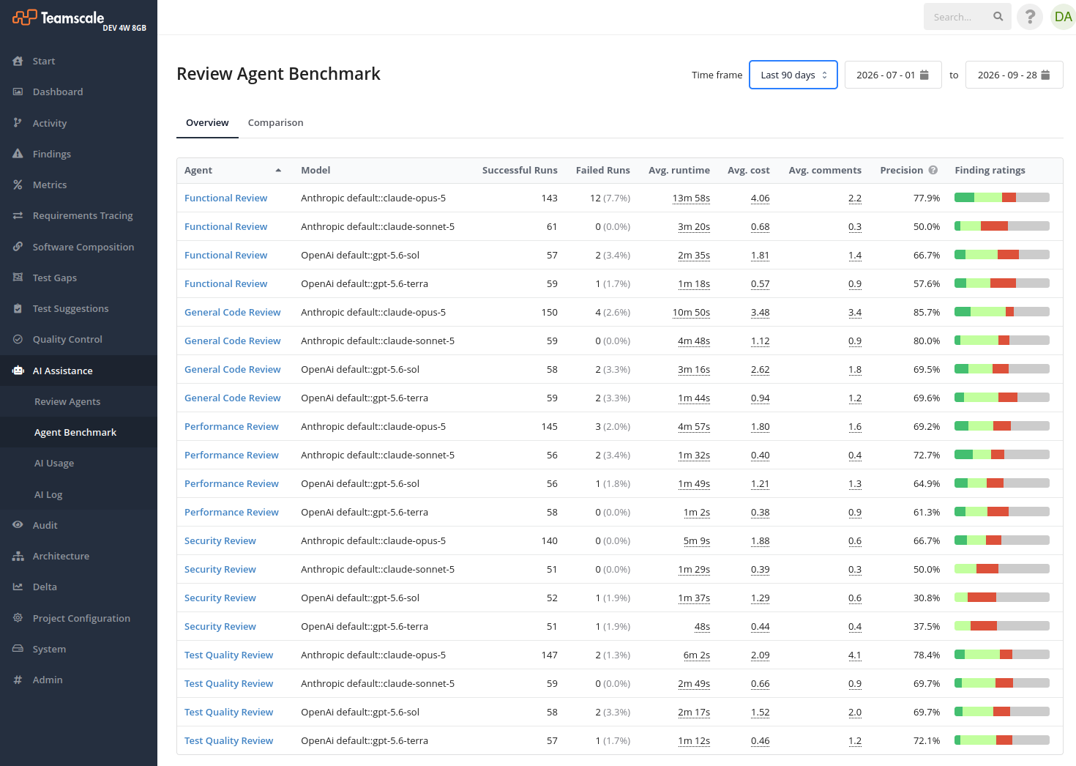Click the help question mark icon
1076x766 pixels.
tap(1030, 17)
